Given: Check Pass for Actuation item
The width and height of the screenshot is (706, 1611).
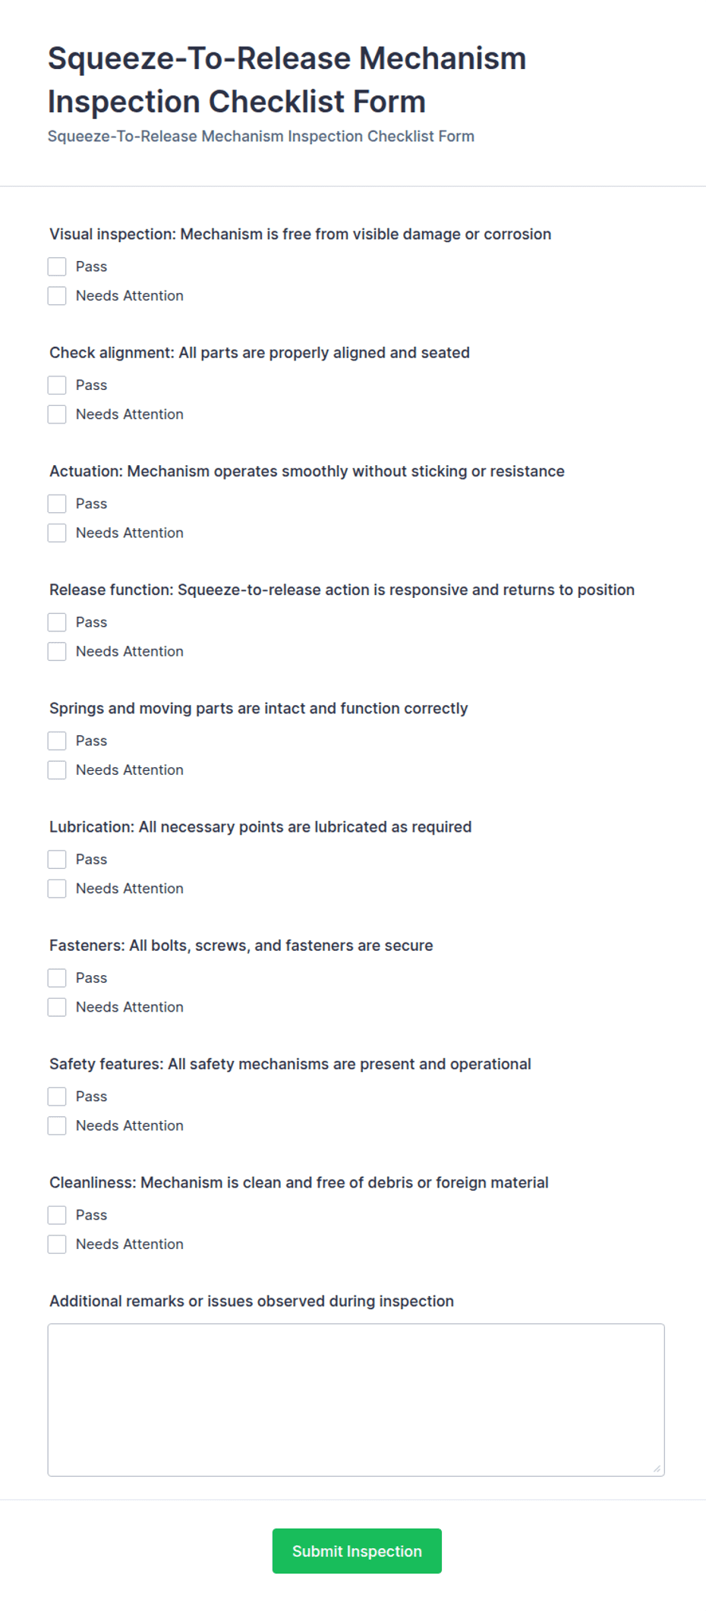Looking at the screenshot, I should 57,504.
